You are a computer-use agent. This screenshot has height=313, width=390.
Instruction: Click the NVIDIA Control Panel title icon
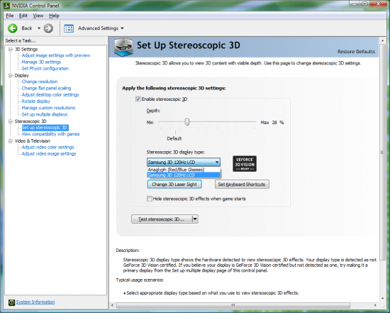coord(7,5)
